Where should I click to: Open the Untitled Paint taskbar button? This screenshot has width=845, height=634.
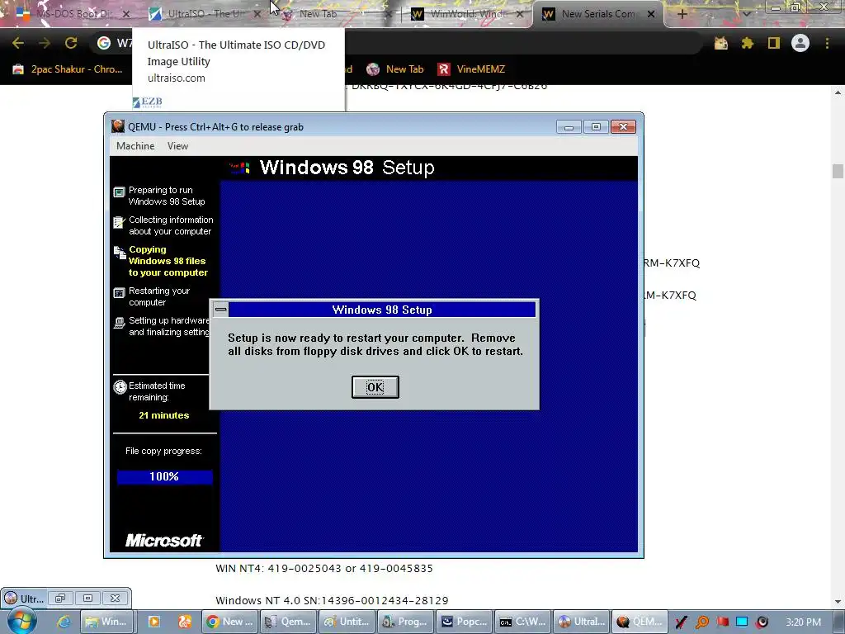pos(347,622)
